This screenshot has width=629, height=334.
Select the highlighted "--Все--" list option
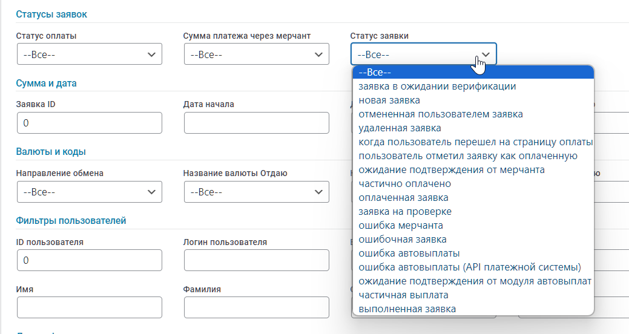[472, 72]
